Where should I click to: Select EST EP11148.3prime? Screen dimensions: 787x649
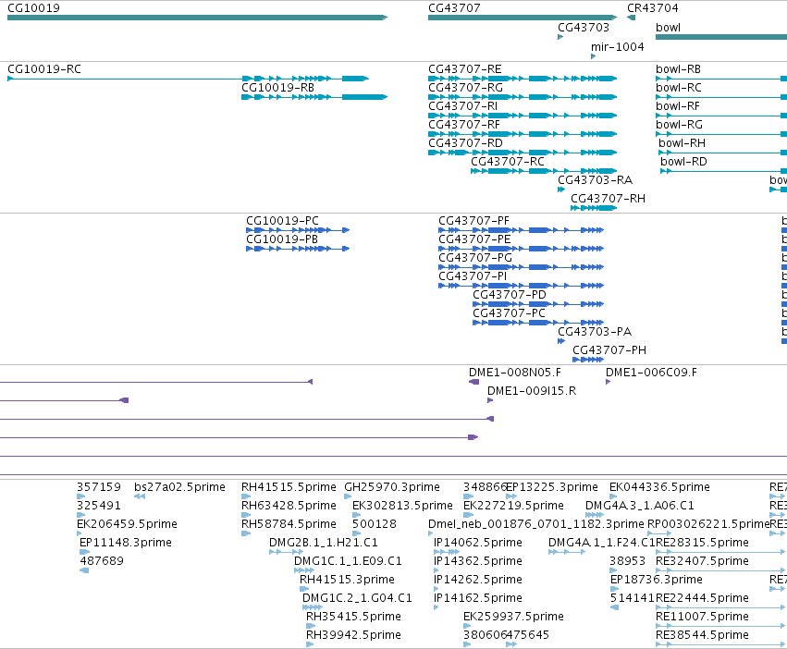pyautogui.click(x=84, y=552)
